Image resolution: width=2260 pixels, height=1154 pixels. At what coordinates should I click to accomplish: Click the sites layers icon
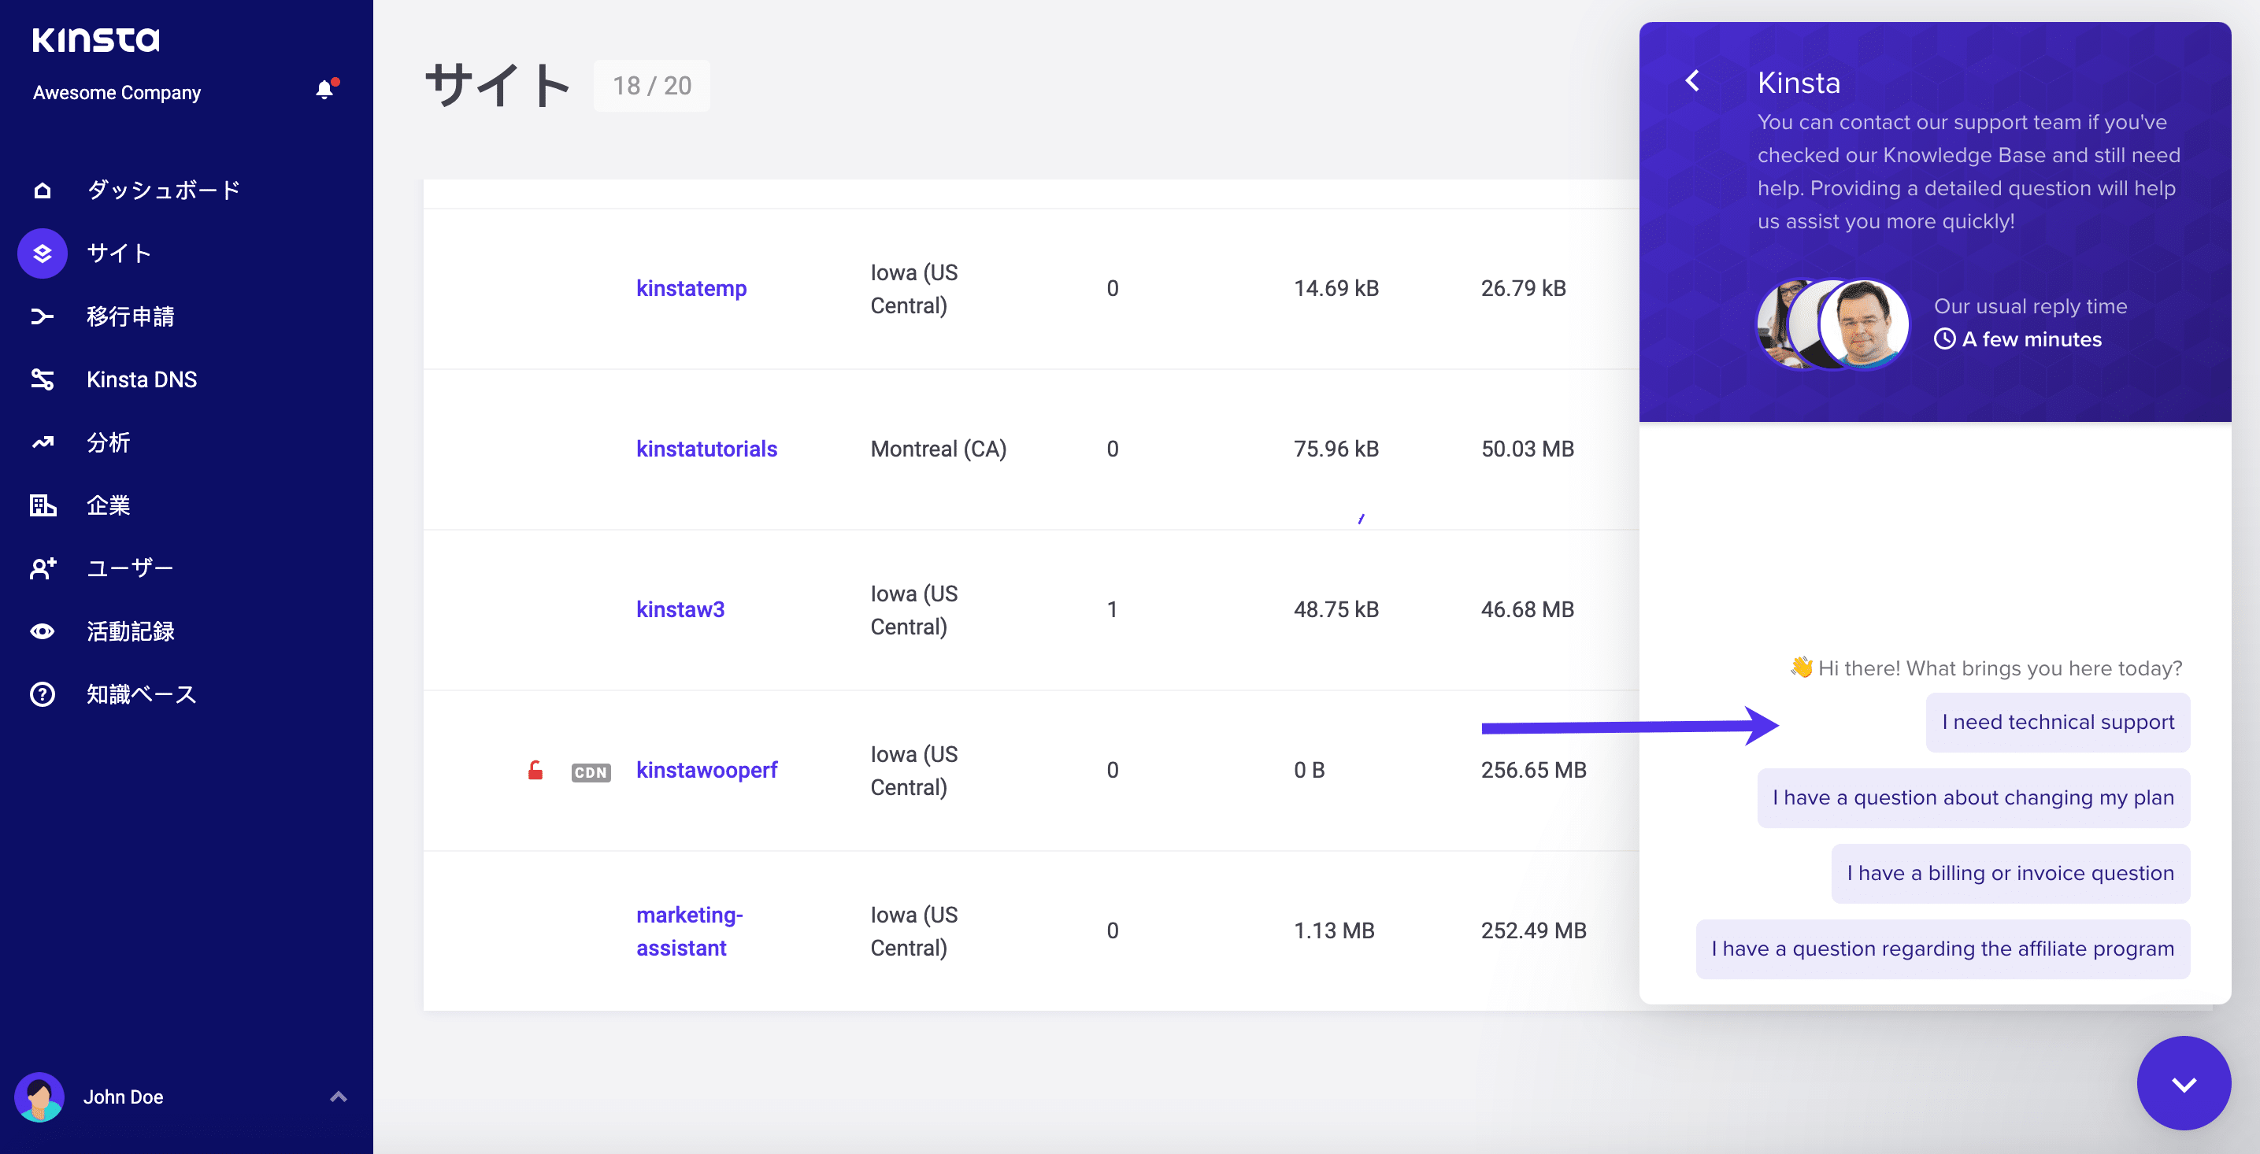42,253
